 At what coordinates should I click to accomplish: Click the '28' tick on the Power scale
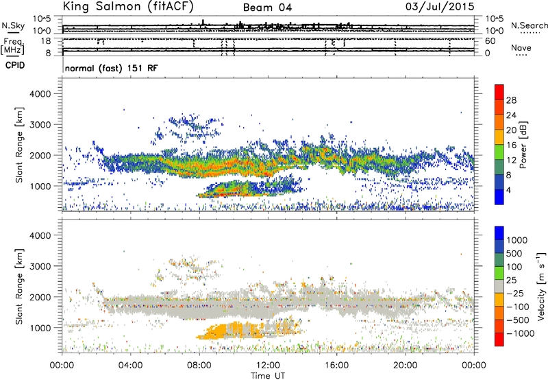pos(511,100)
